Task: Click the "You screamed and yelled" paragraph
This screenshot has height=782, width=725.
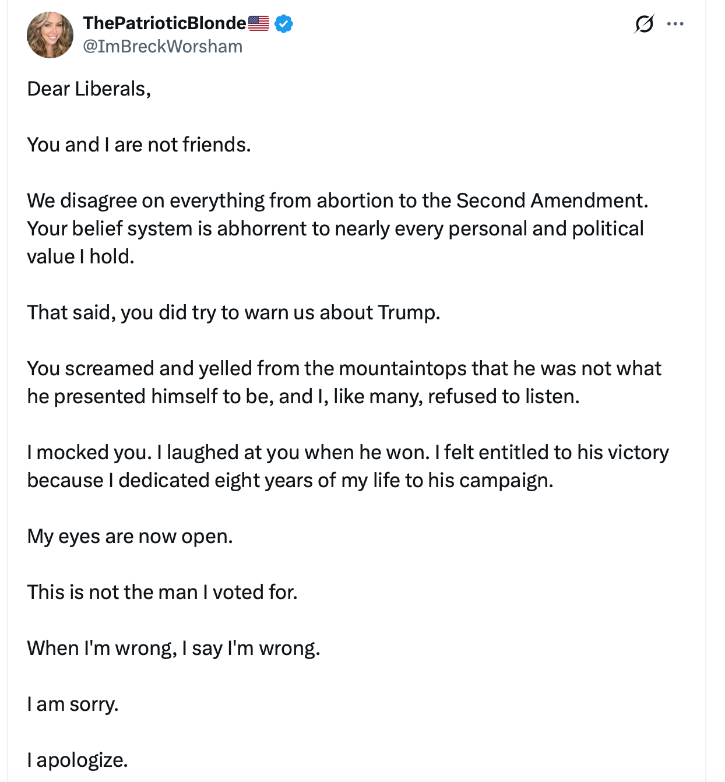Action: [344, 369]
